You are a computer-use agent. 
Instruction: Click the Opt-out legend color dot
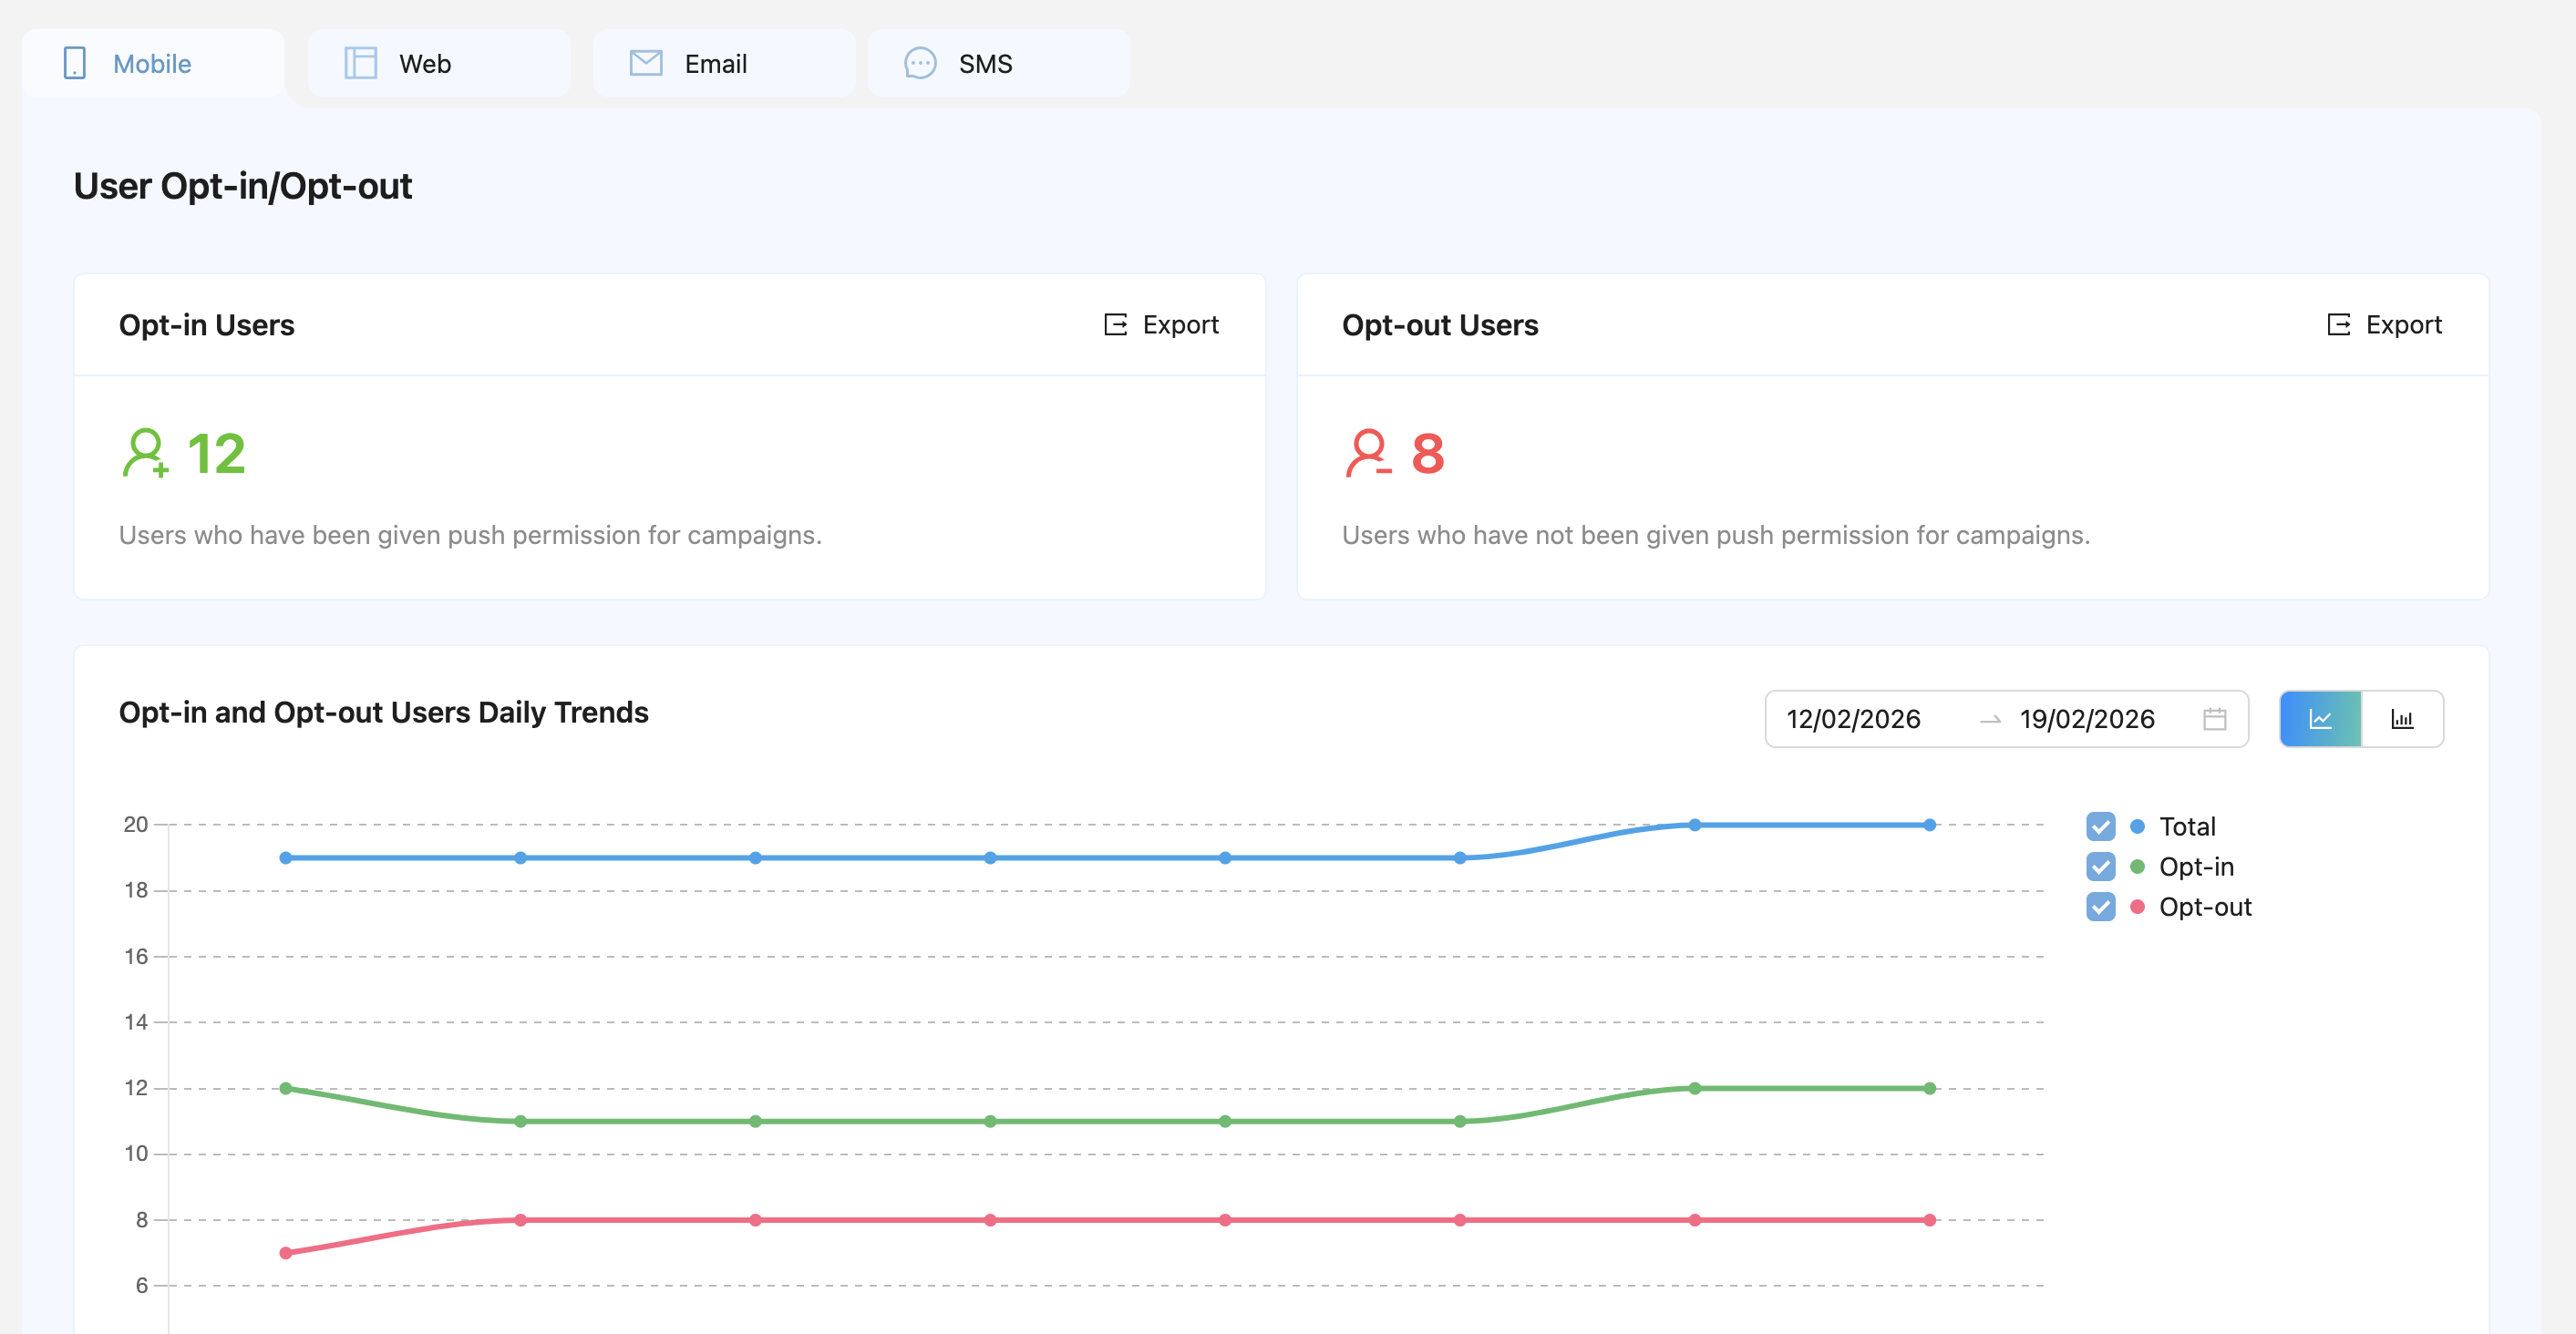pos(2137,907)
